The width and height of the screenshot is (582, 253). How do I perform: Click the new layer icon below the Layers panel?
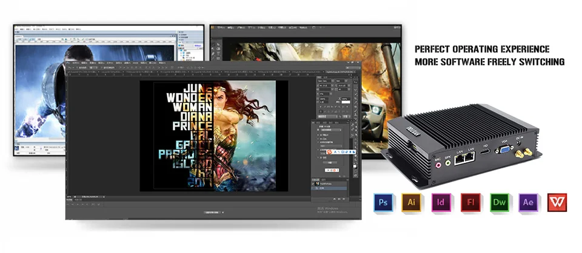tap(339, 199)
